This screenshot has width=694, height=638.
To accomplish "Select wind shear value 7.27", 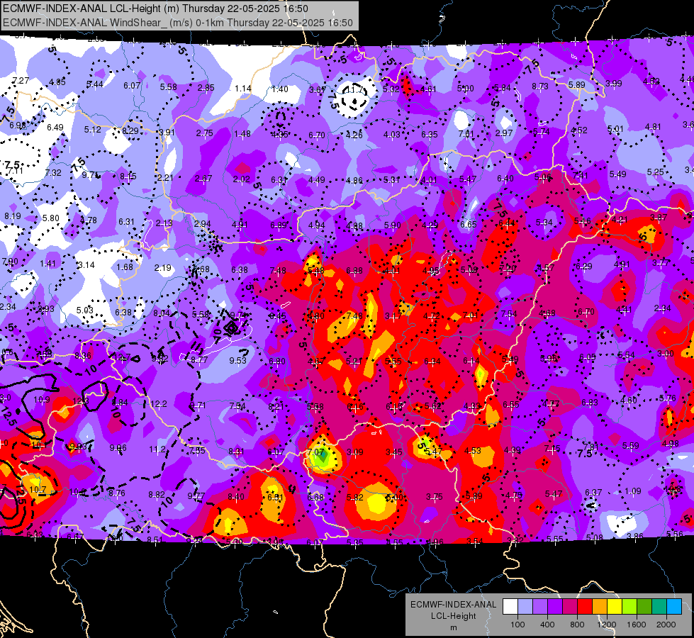I will [21, 81].
